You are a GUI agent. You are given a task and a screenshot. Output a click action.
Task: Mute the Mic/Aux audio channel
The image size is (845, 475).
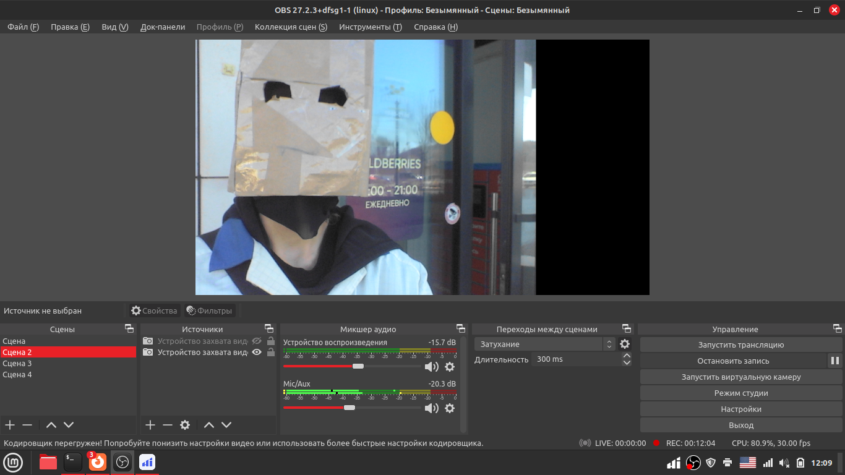tap(431, 408)
